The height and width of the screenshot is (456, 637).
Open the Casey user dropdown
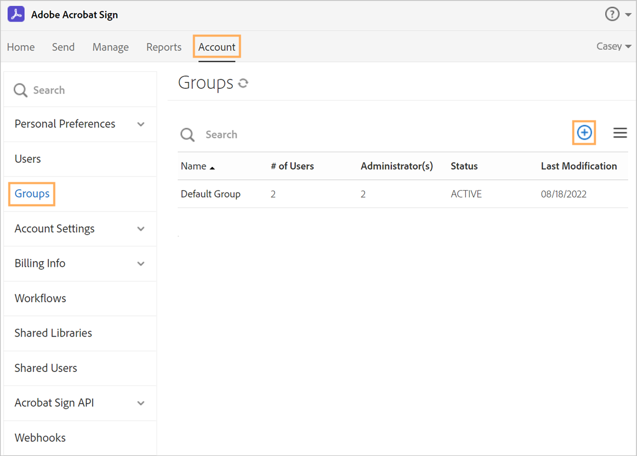pyautogui.click(x=614, y=46)
